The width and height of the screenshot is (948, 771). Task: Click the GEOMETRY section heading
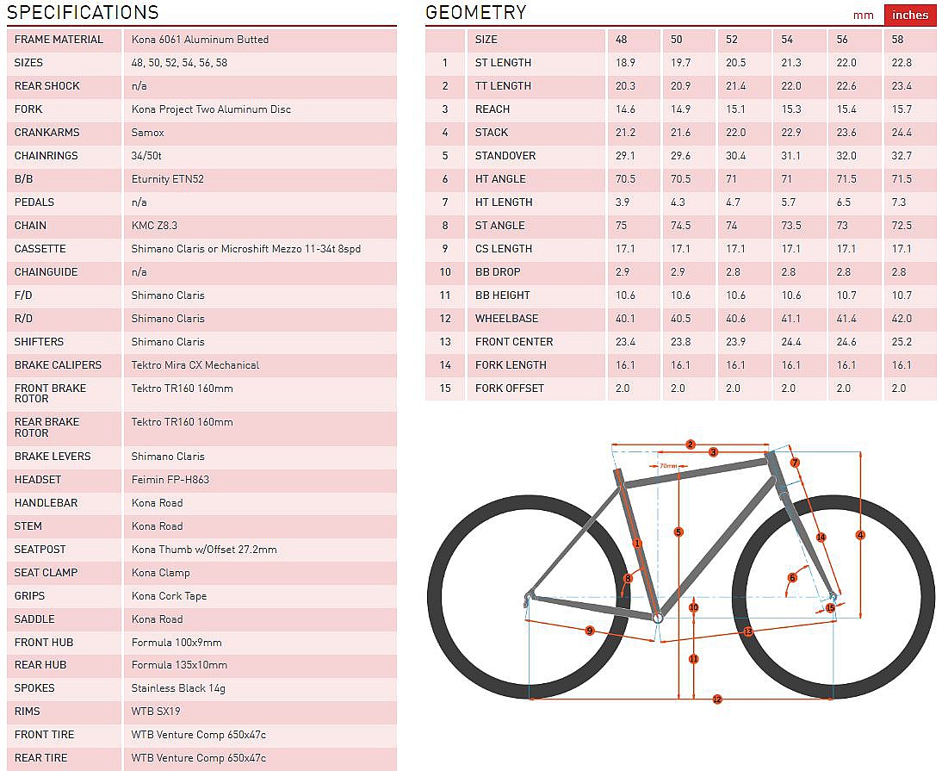tap(475, 12)
